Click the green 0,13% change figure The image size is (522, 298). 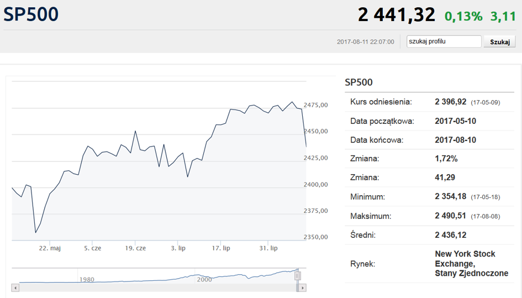coord(463,16)
